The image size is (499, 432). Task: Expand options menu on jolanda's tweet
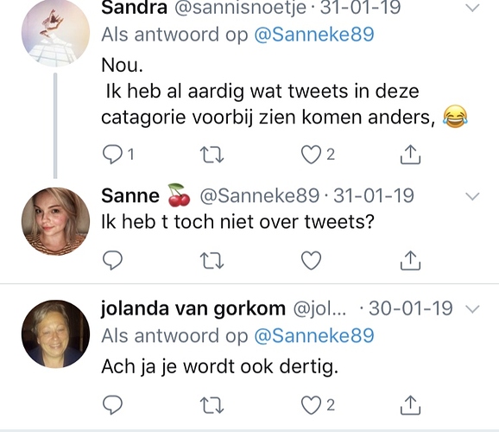(472, 309)
